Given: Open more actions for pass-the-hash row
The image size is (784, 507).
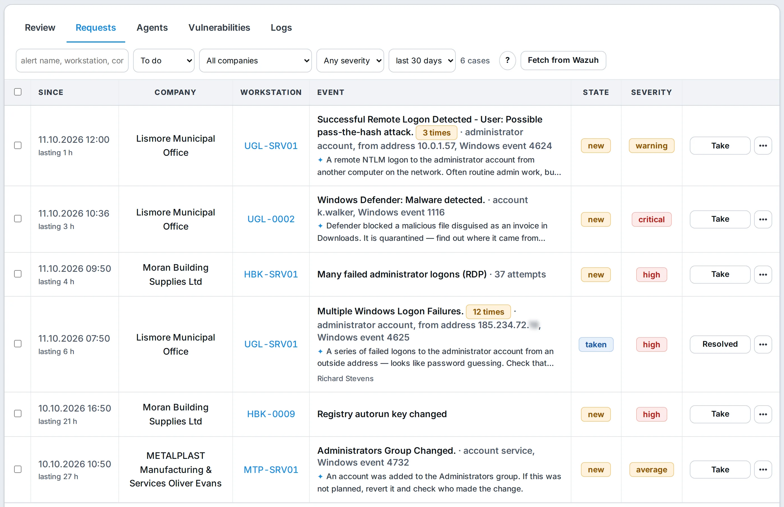Looking at the screenshot, I should tap(763, 145).
